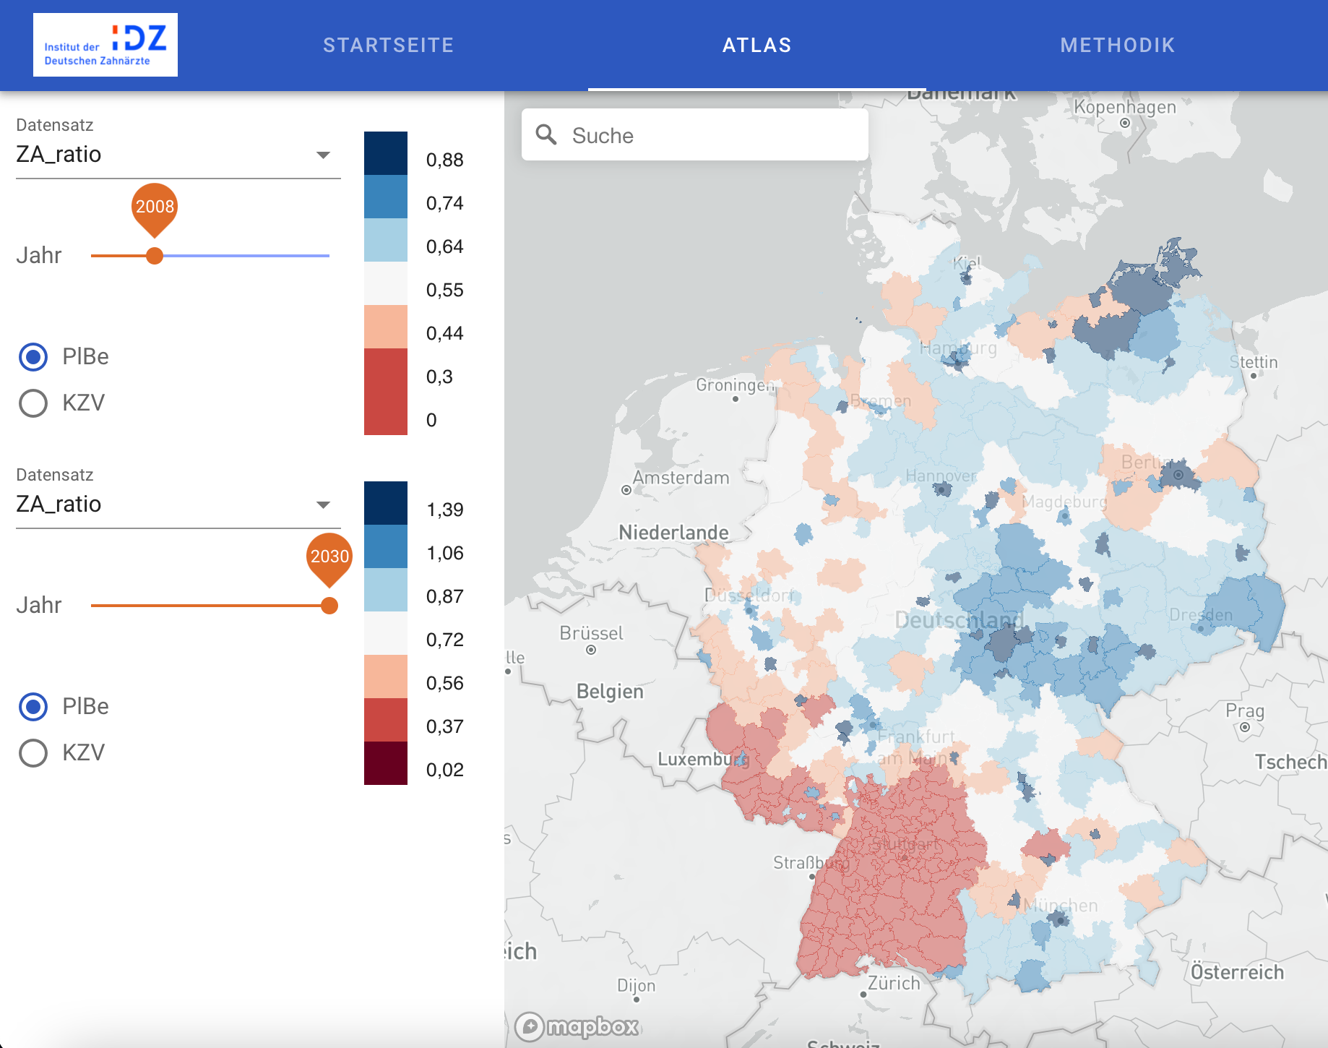Click the Mapbox logo on map
Image resolution: width=1328 pixels, height=1048 pixels.
(577, 1026)
